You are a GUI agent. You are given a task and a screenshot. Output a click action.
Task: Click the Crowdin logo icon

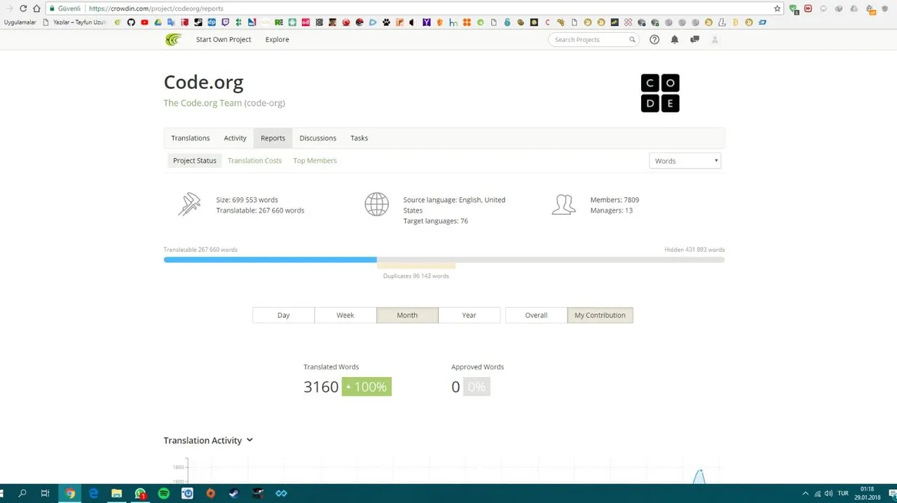coord(173,39)
